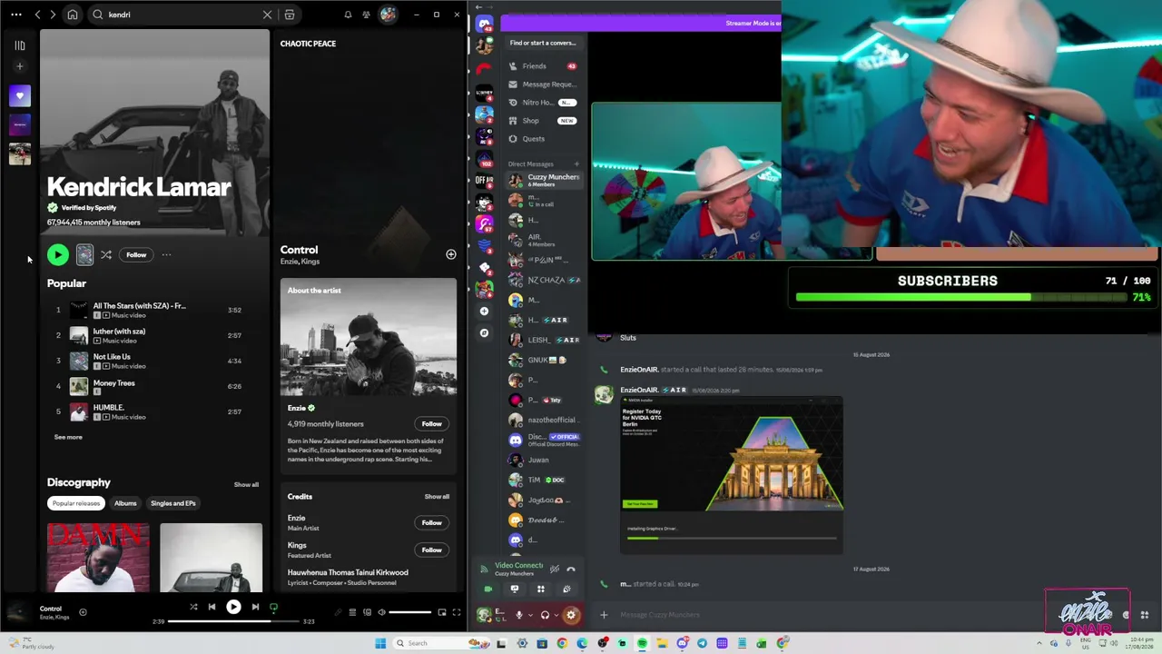Clear the Spotify search field
Viewport: 1162px width, 654px height.
(x=267, y=15)
